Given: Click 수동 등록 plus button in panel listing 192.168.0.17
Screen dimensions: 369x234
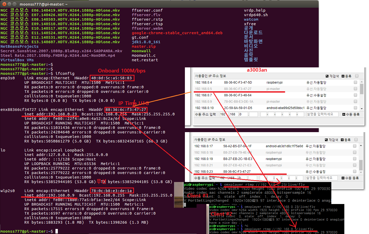Looking at the screenshot, I should coord(350,178).
